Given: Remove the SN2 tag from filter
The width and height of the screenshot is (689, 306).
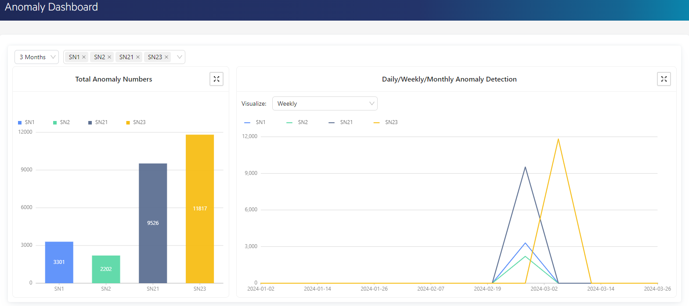Looking at the screenshot, I should (x=109, y=57).
